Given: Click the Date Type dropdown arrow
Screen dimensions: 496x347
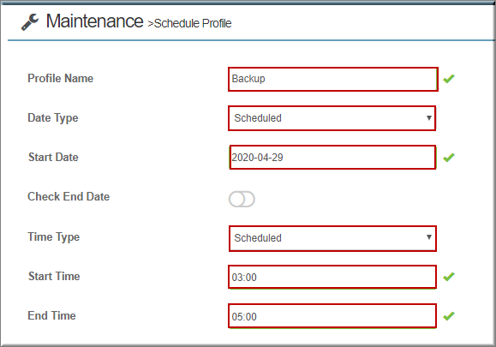Looking at the screenshot, I should [429, 118].
